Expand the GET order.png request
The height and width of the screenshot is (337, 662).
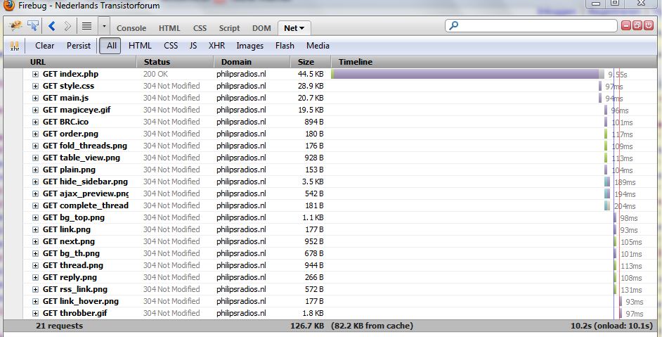[x=35, y=134]
